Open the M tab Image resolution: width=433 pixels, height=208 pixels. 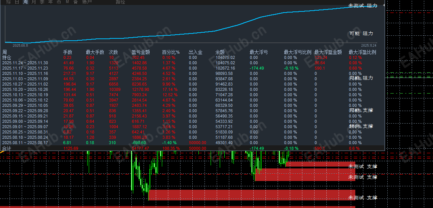(67, 2)
